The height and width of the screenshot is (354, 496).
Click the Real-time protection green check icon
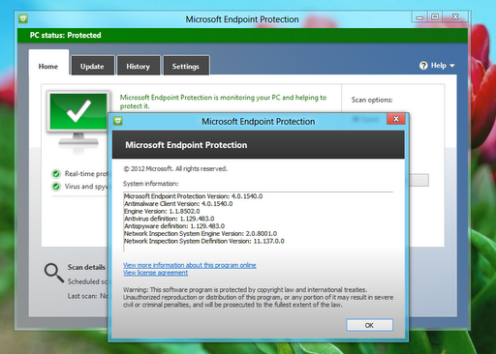point(56,174)
